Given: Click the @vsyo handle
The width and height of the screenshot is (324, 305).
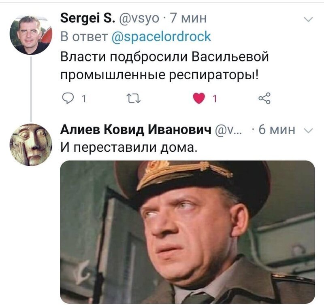Looking at the screenshot, I should click(139, 19).
